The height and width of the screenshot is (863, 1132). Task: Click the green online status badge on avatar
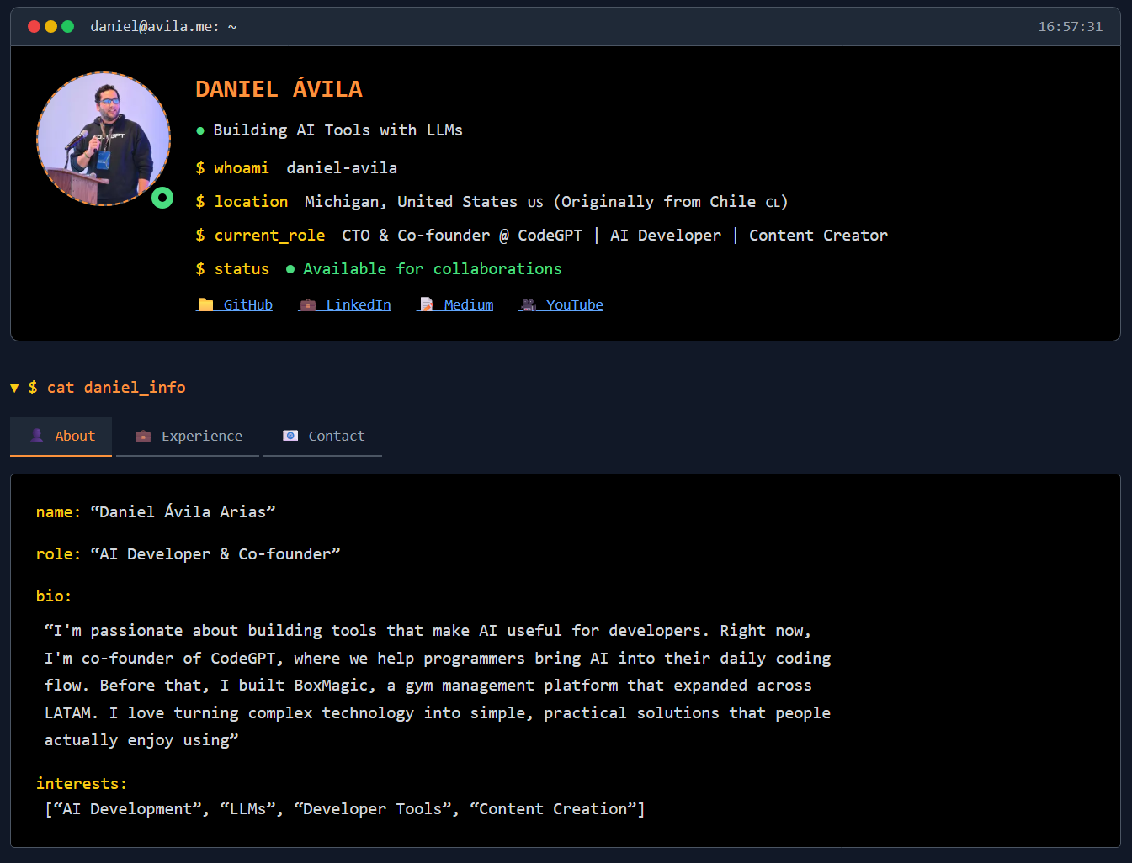(x=162, y=198)
